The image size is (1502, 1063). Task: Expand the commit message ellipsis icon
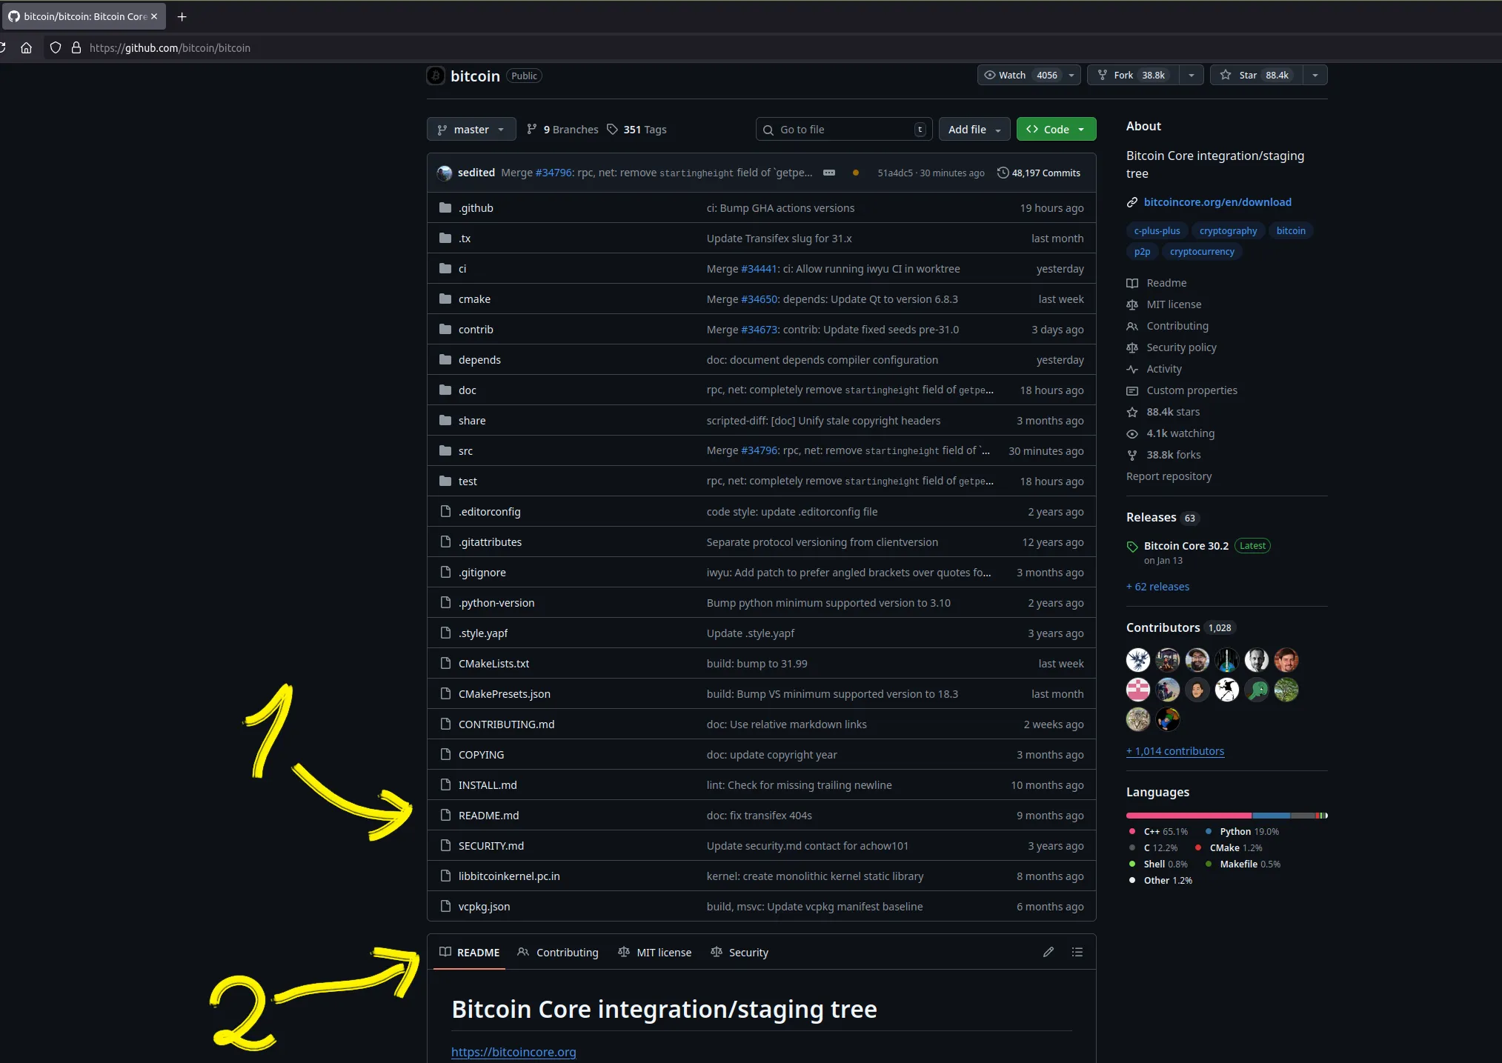[x=829, y=173]
